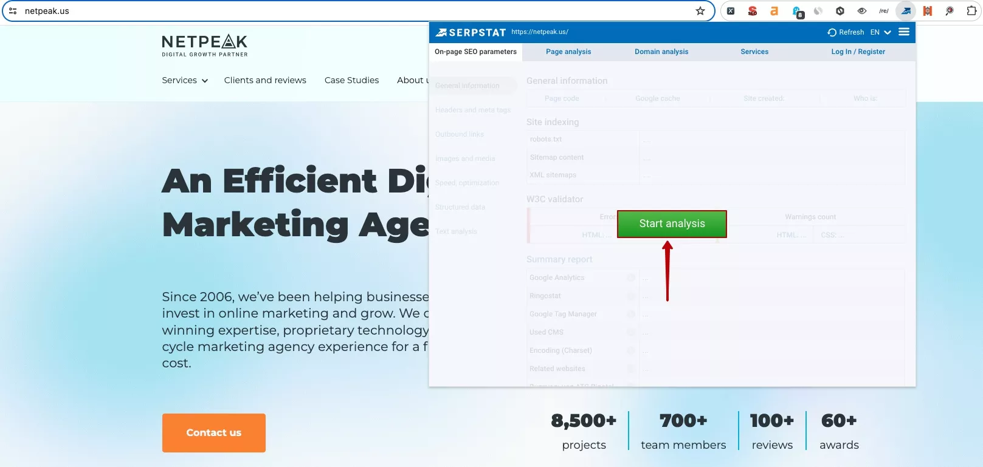
Task: Click the 8,500+ projects statistic
Action: (584, 431)
